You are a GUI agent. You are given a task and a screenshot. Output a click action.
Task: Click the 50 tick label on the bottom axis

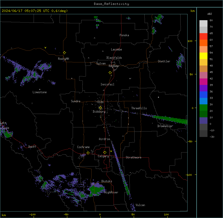(133, 214)
